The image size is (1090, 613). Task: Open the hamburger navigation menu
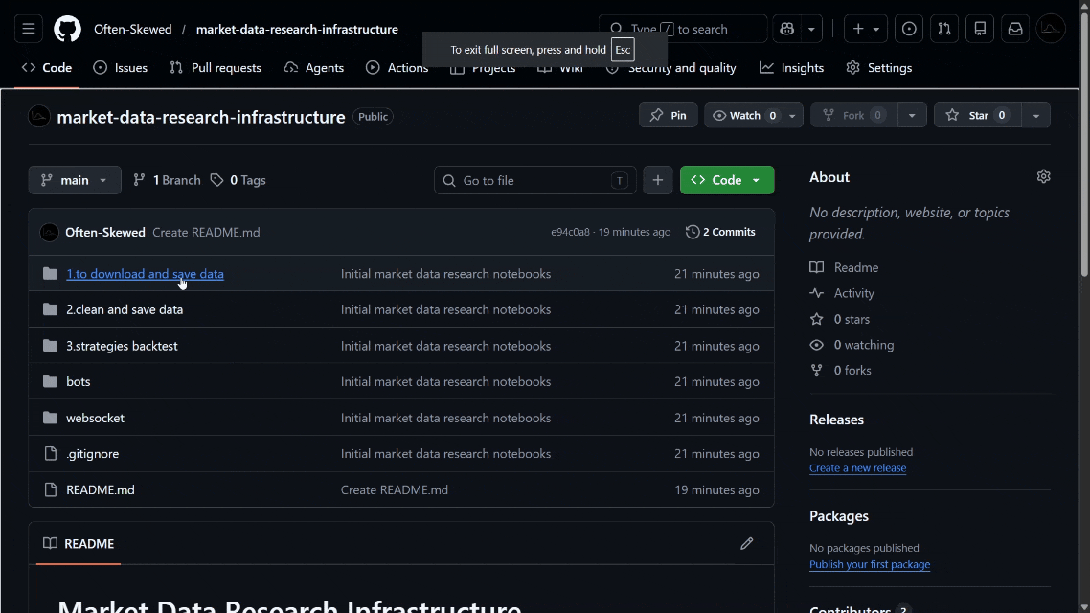pyautogui.click(x=29, y=29)
